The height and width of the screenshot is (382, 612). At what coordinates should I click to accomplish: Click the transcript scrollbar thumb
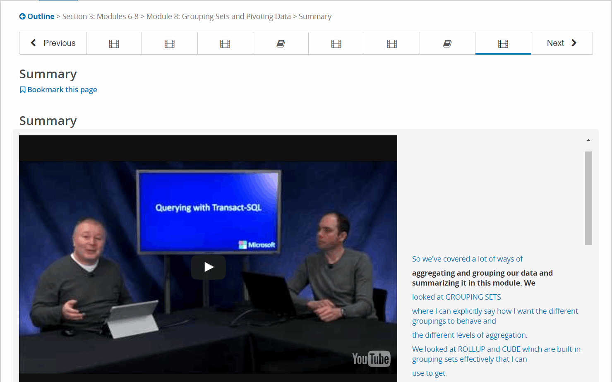click(x=588, y=198)
